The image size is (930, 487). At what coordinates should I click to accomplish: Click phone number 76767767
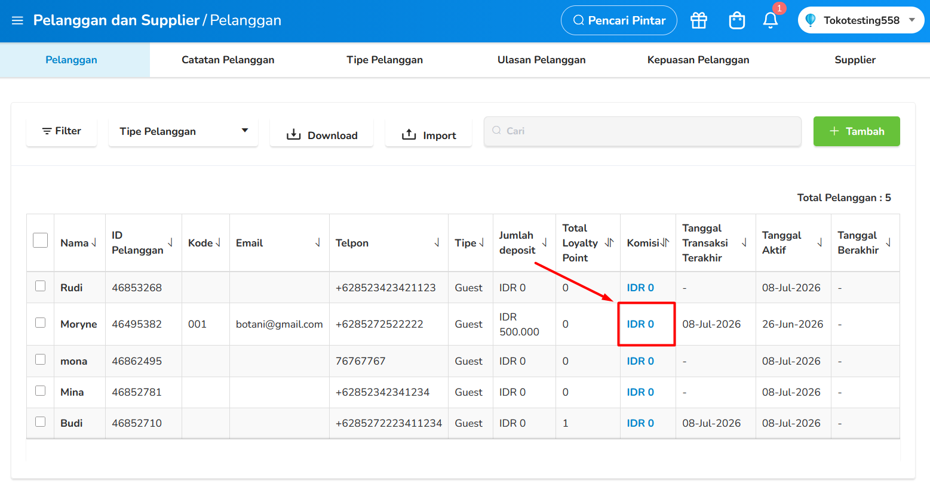(x=361, y=361)
